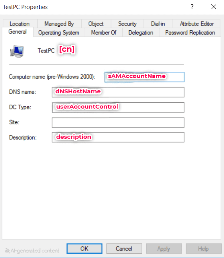Screen dimensions: 224x258
Task: Click the TestPC Properties title text
Action: (x=25, y=7)
